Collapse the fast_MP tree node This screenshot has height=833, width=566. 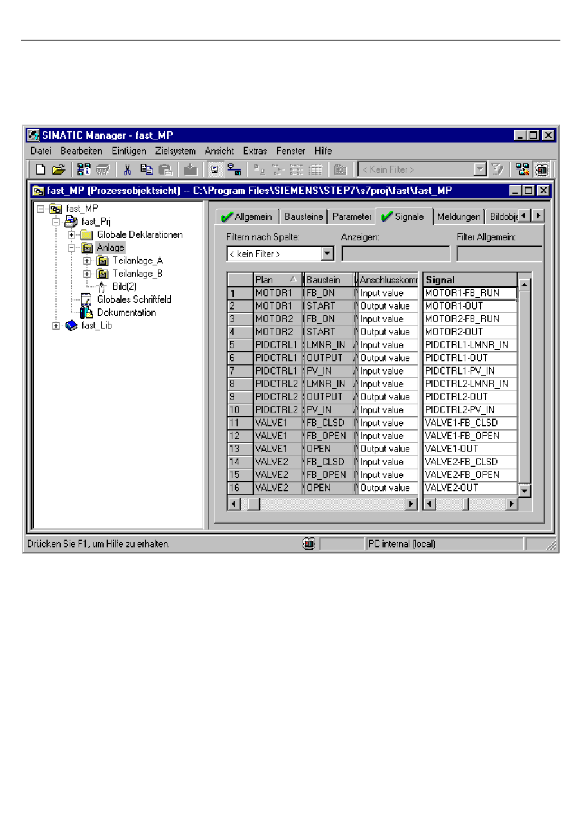coord(41,209)
